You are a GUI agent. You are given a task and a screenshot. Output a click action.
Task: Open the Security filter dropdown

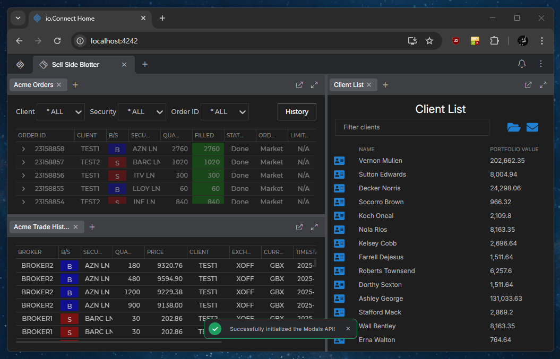point(142,112)
